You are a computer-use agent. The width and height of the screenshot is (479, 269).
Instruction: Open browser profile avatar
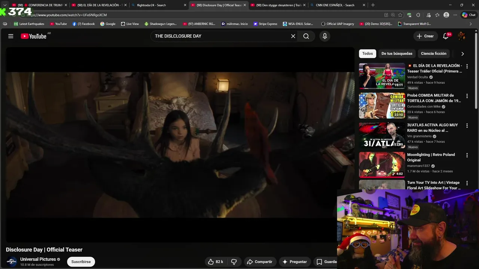click(x=446, y=15)
